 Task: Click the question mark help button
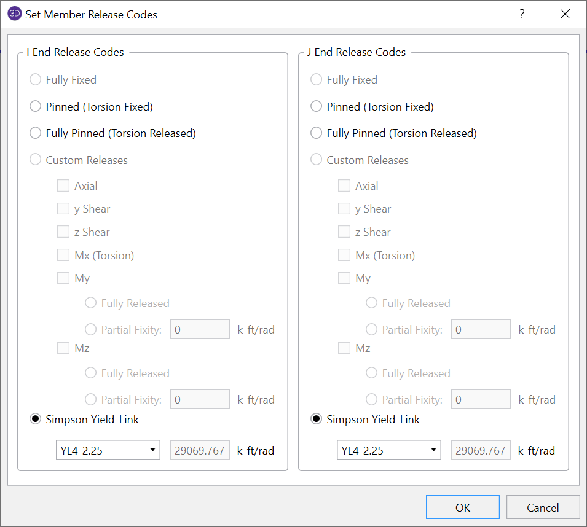[x=522, y=14]
